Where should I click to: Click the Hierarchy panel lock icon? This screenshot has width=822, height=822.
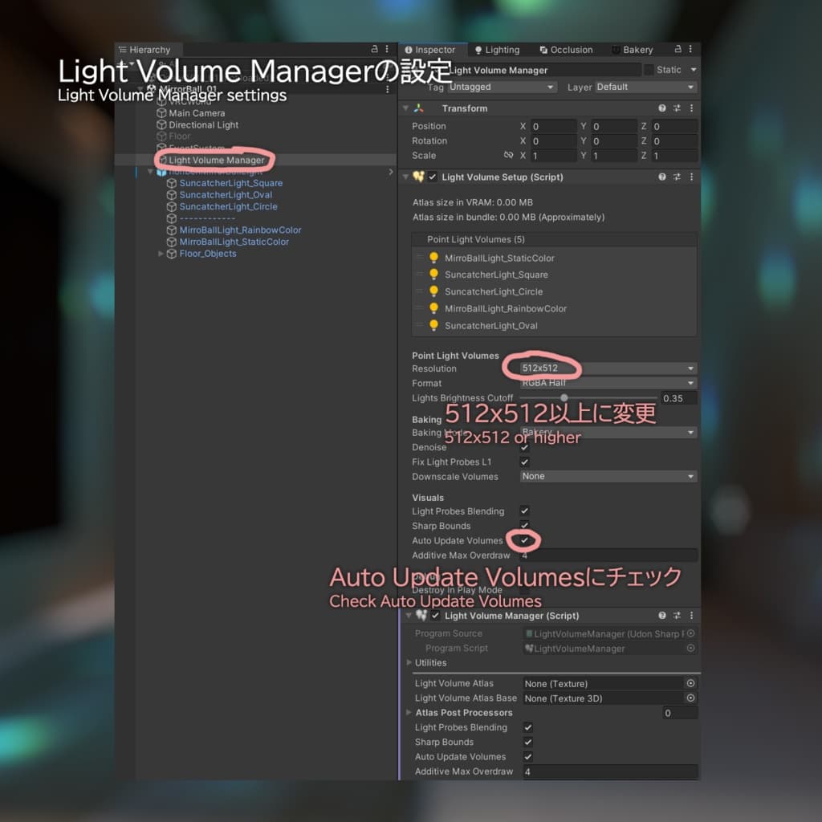(374, 49)
